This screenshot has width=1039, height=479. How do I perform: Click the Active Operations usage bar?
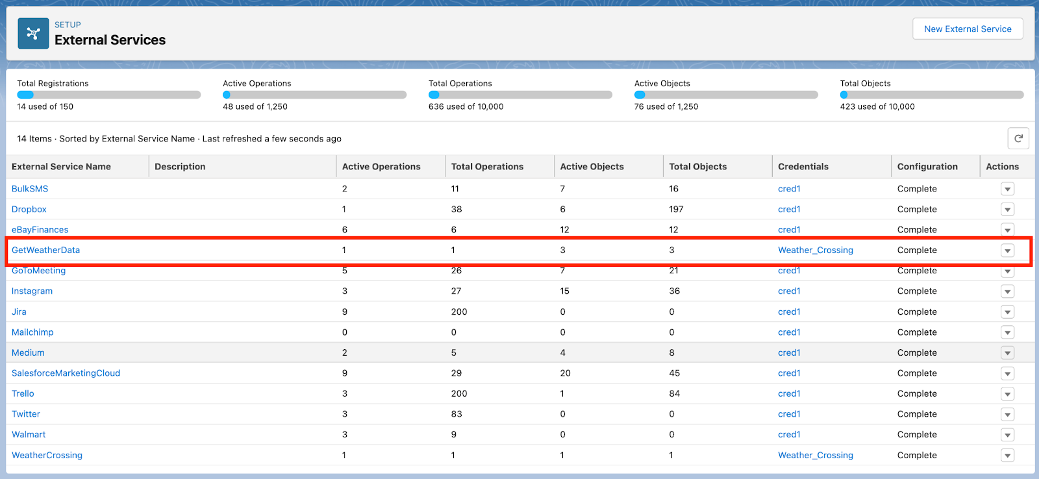click(315, 95)
